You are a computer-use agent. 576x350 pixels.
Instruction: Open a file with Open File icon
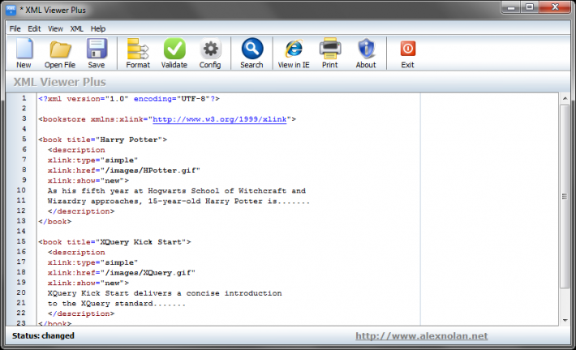click(x=60, y=49)
